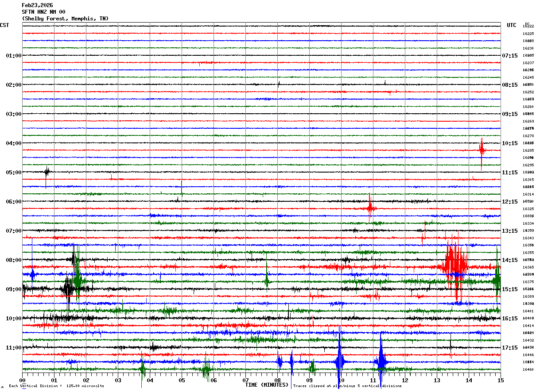
Task: Click the 14:15 UTC time label
Action: (509, 260)
